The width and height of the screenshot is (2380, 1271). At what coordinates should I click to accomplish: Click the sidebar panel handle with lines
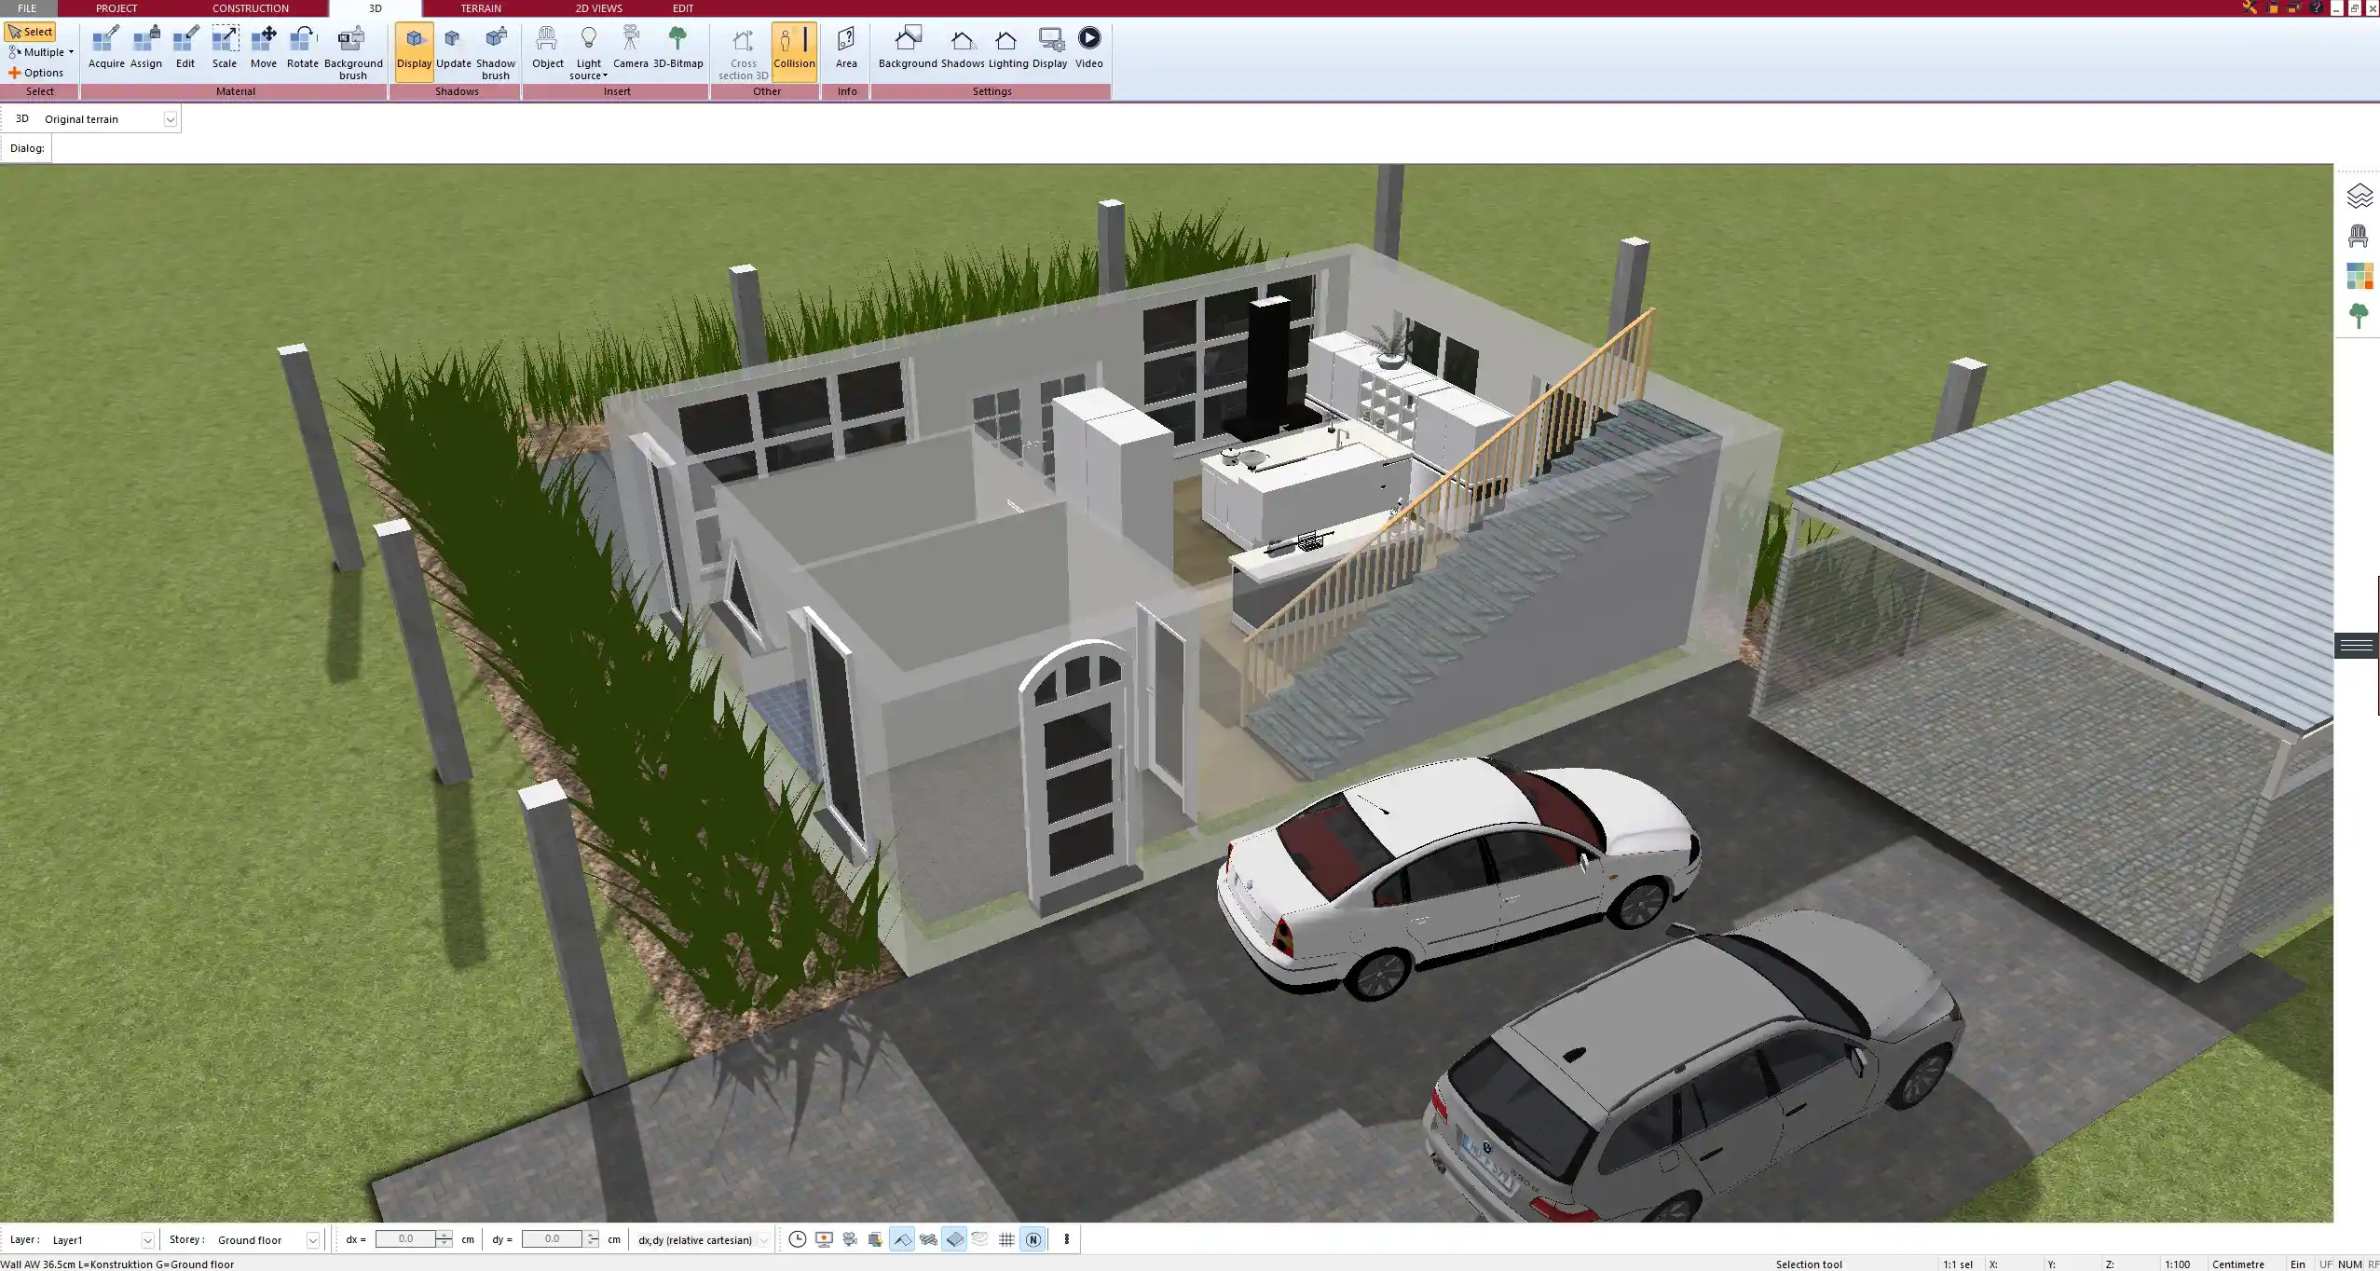tap(2357, 646)
